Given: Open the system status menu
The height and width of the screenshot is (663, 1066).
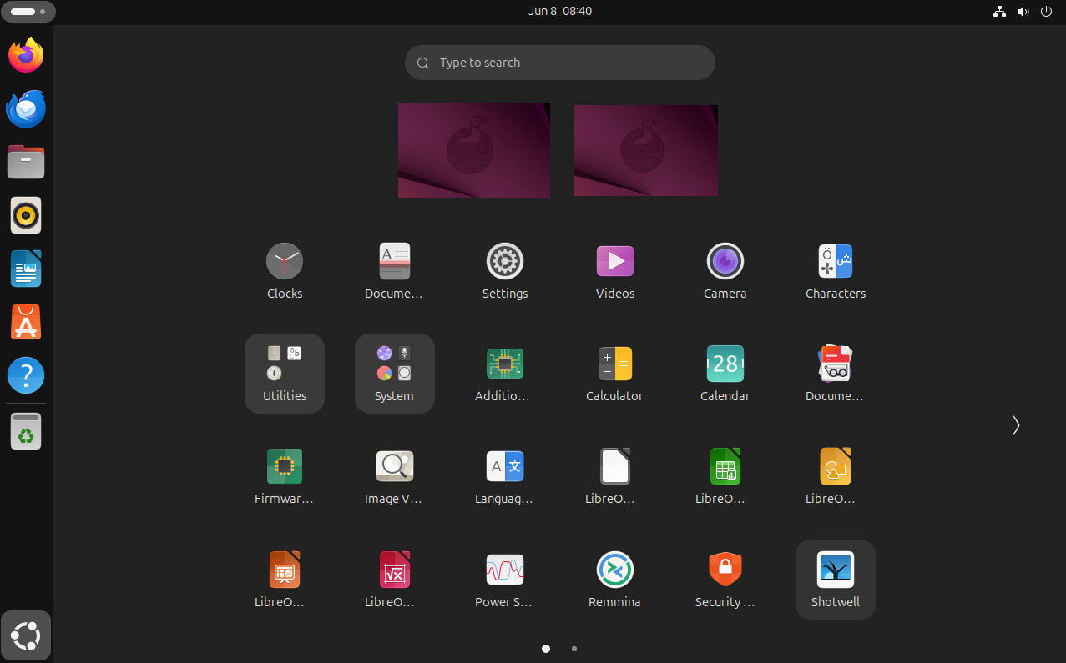Looking at the screenshot, I should coord(1023,11).
